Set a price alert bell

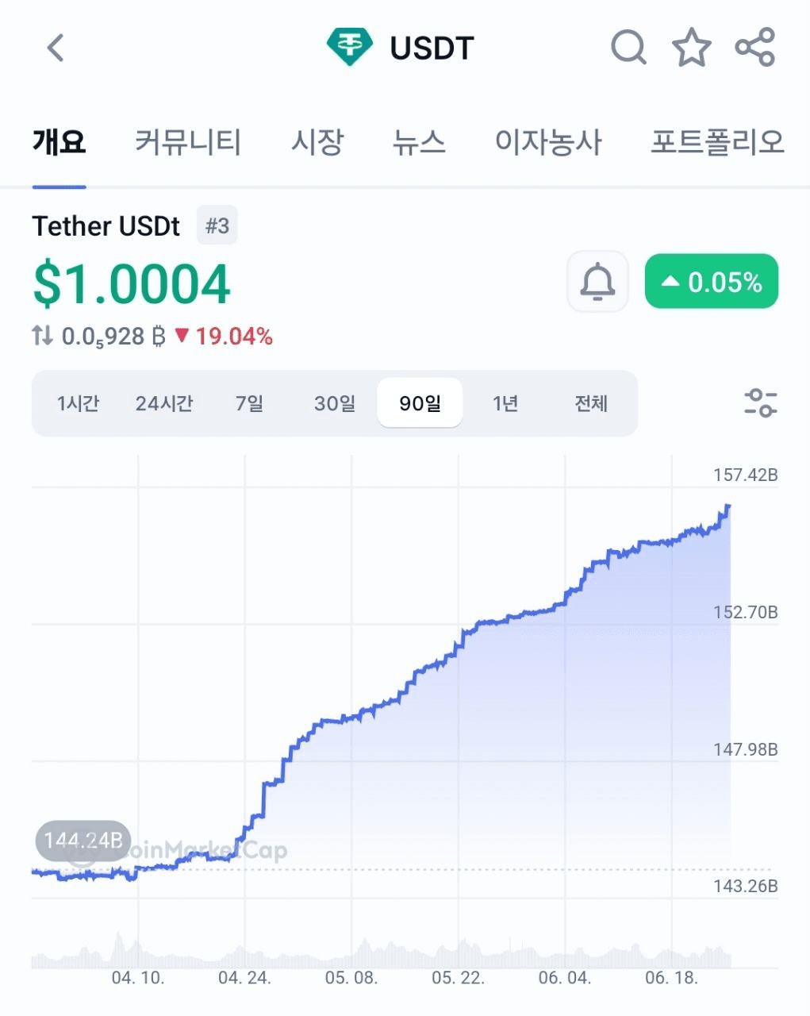point(597,282)
